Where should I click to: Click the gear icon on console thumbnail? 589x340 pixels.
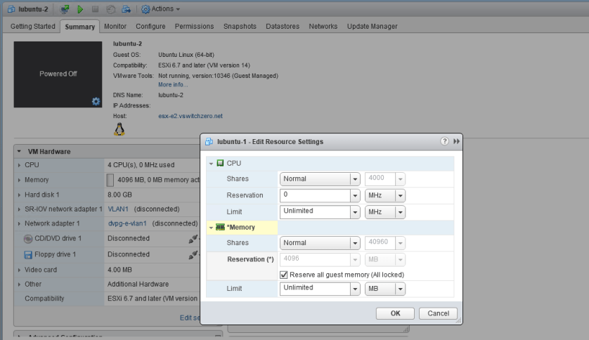[96, 101]
